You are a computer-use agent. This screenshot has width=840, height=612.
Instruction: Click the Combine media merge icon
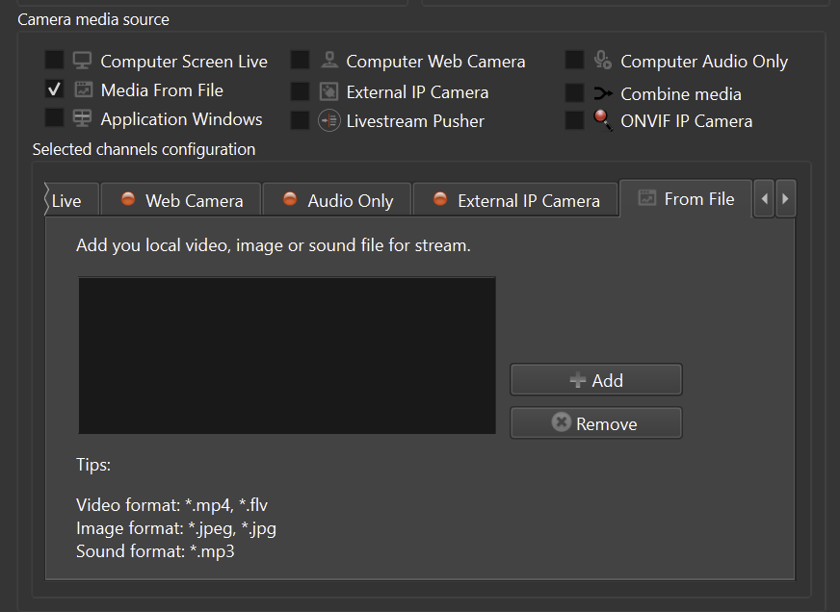[x=603, y=93]
